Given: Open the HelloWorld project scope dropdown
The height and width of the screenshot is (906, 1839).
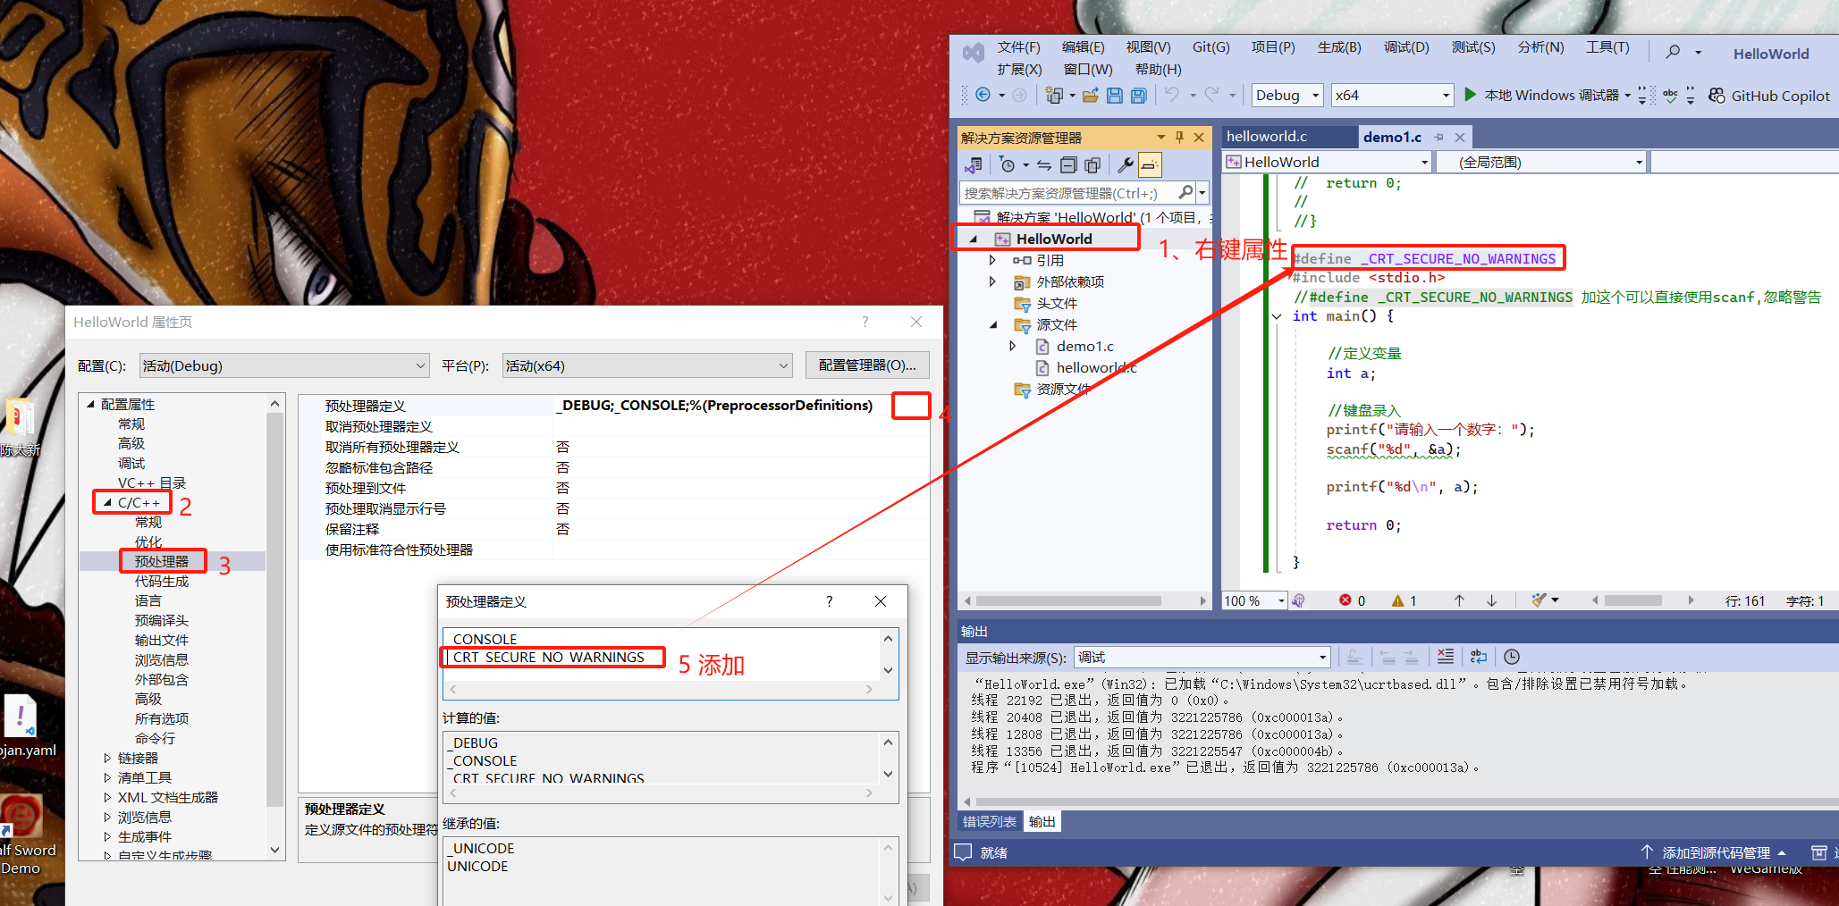Looking at the screenshot, I should [x=1328, y=162].
